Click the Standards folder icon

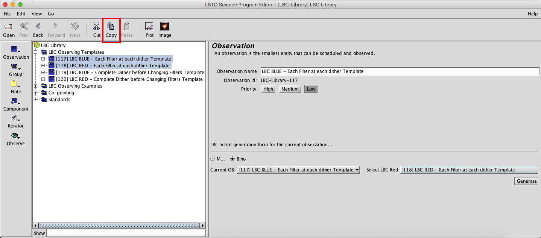(x=44, y=99)
